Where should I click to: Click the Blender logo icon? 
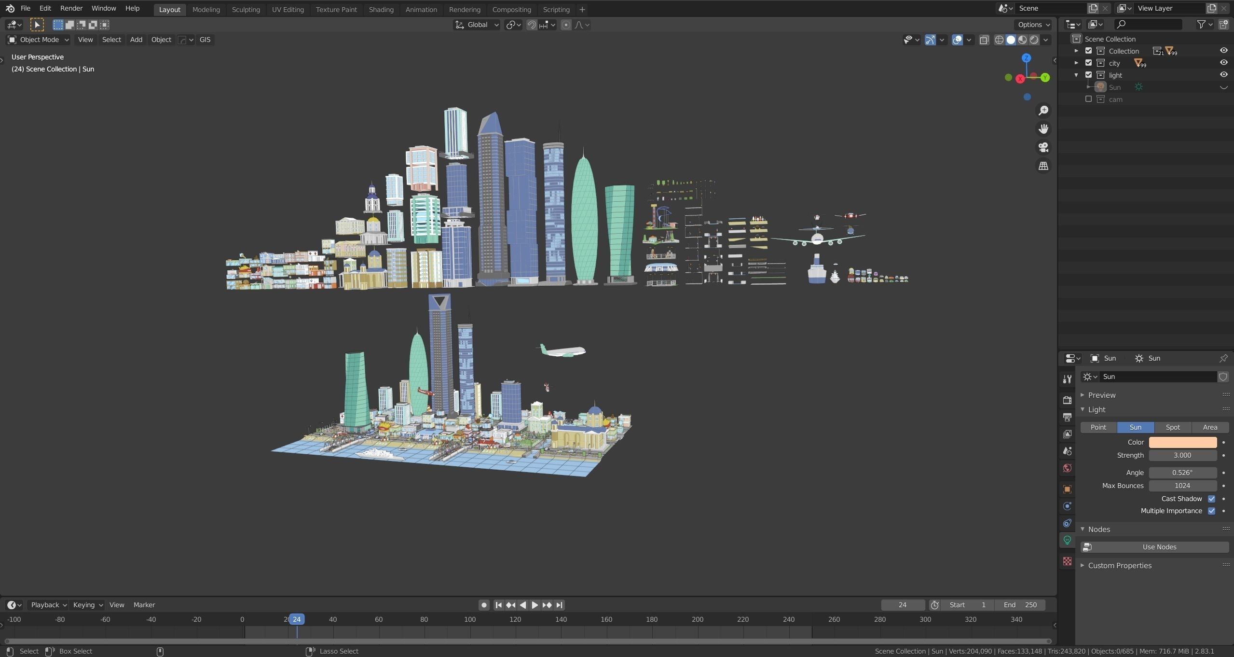(10, 8)
